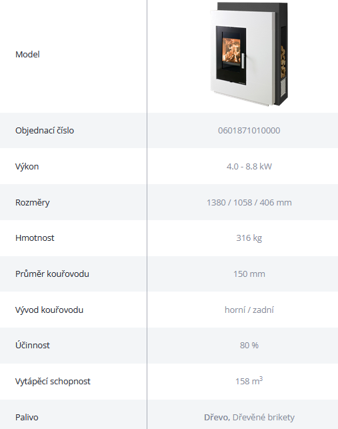Click dimensions value 1380 / 1058 / 406 mm
The width and height of the screenshot is (338, 429).
[249, 202]
